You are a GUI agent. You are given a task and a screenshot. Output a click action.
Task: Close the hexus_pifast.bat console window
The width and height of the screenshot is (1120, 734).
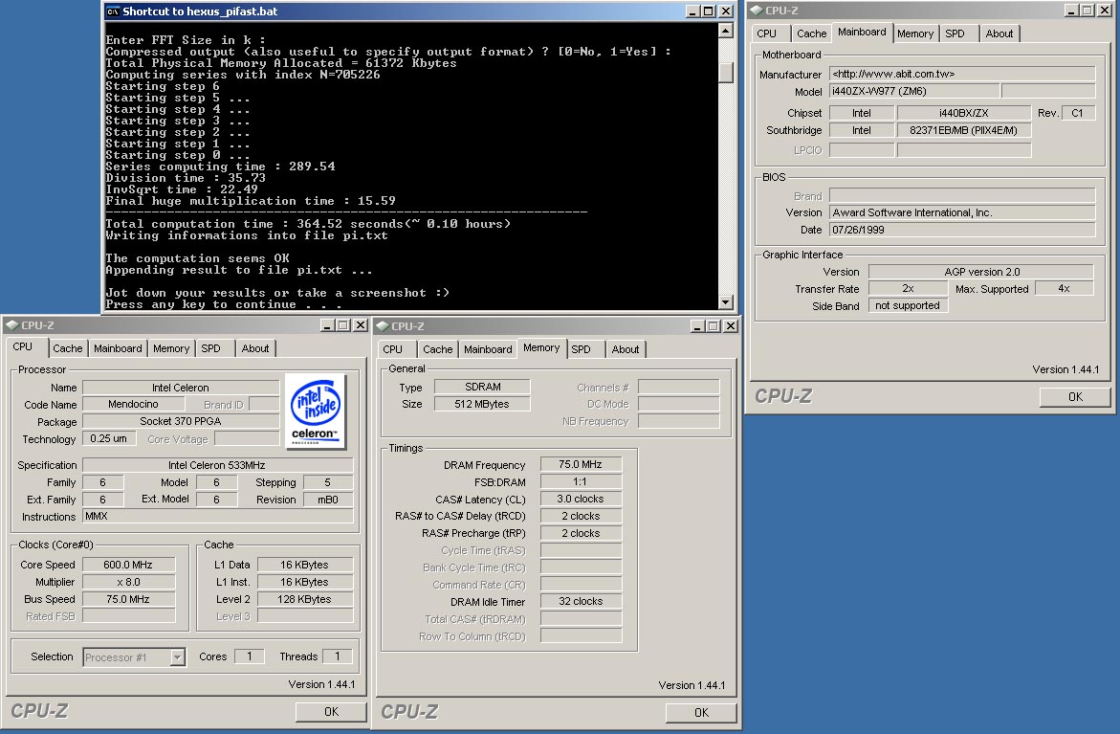[x=726, y=11]
